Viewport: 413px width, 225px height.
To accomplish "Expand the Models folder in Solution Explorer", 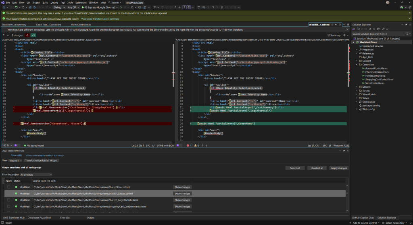I will [x=356, y=87].
